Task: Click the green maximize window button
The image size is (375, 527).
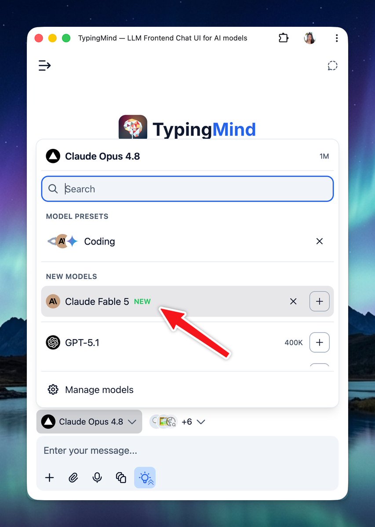Action: coord(66,38)
